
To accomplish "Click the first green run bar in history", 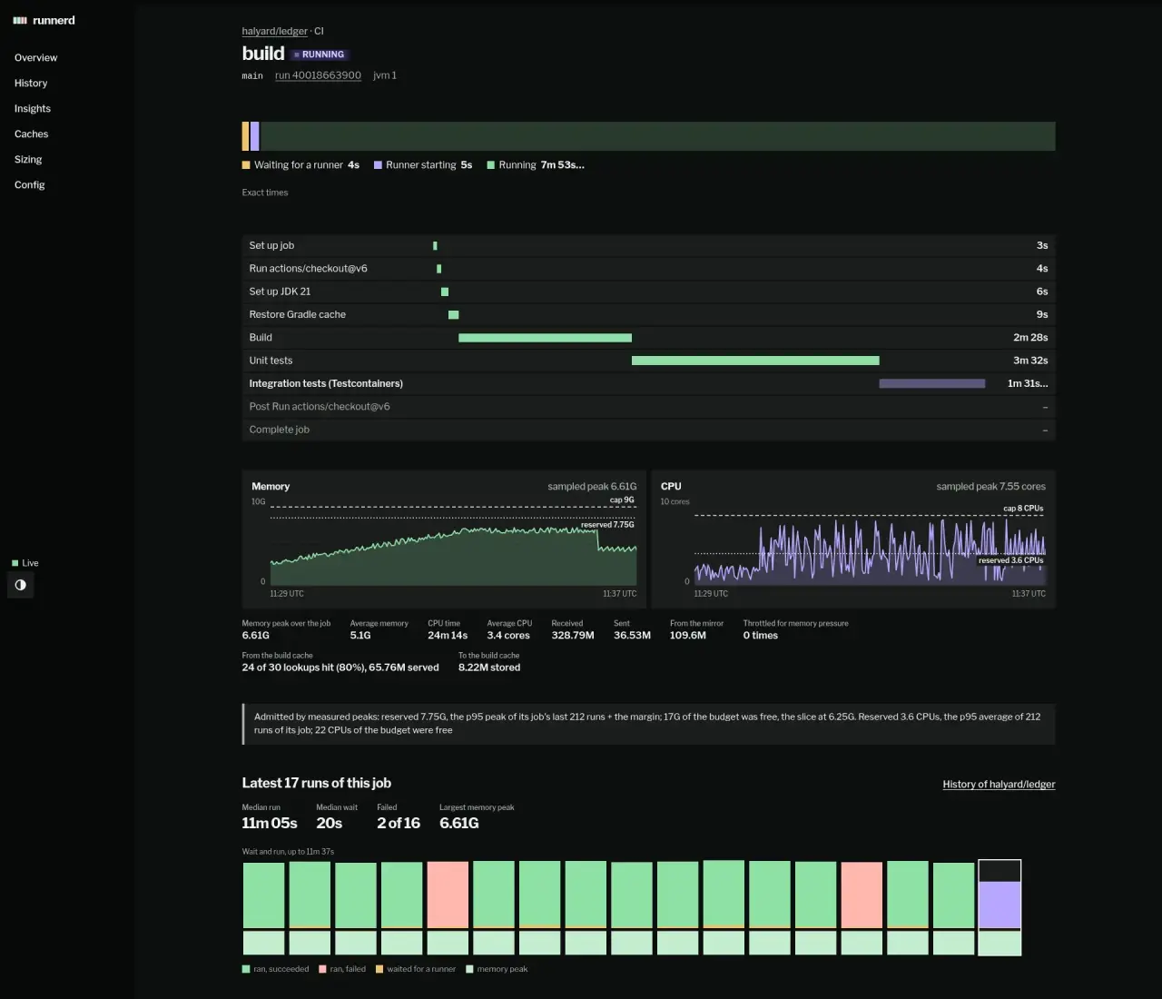I will click(263, 895).
